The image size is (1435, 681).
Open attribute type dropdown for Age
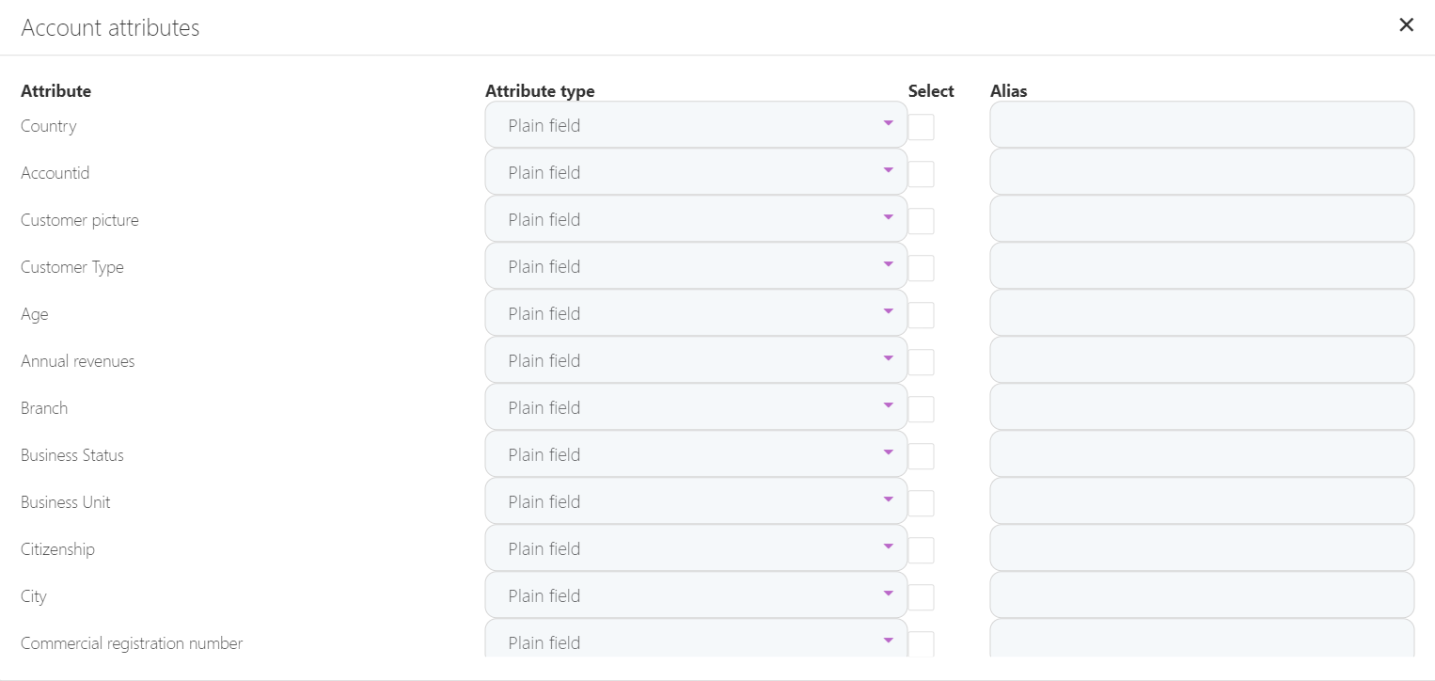click(696, 313)
